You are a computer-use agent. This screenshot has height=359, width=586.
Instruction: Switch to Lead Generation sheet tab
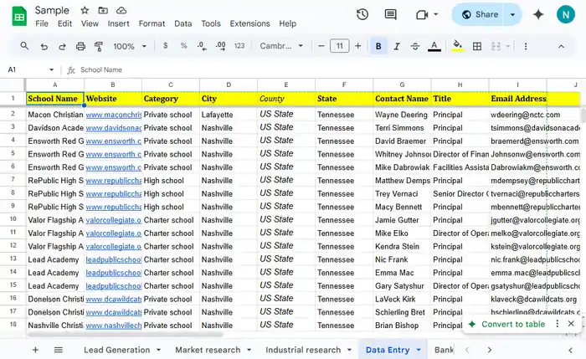[x=116, y=350]
